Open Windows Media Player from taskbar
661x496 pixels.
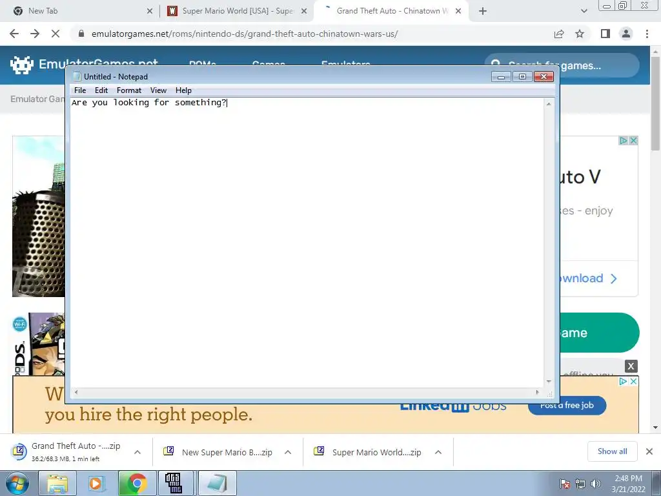[97, 483]
